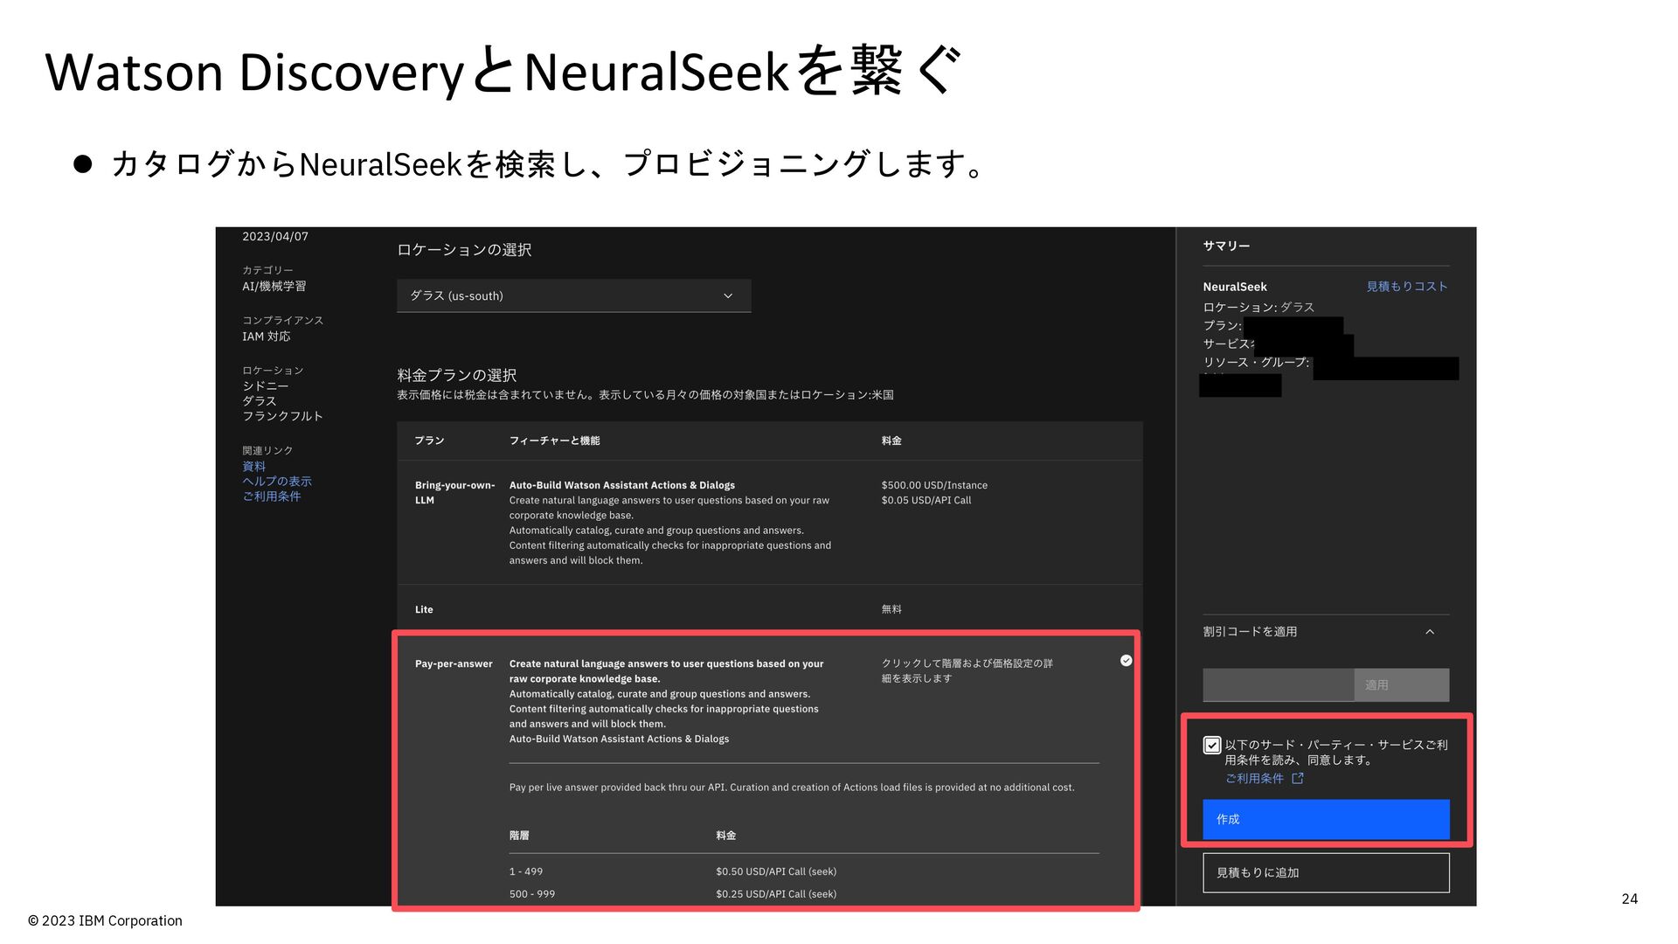
Task: Click the $500.00 USD/Instance price text
Action: pos(934,485)
